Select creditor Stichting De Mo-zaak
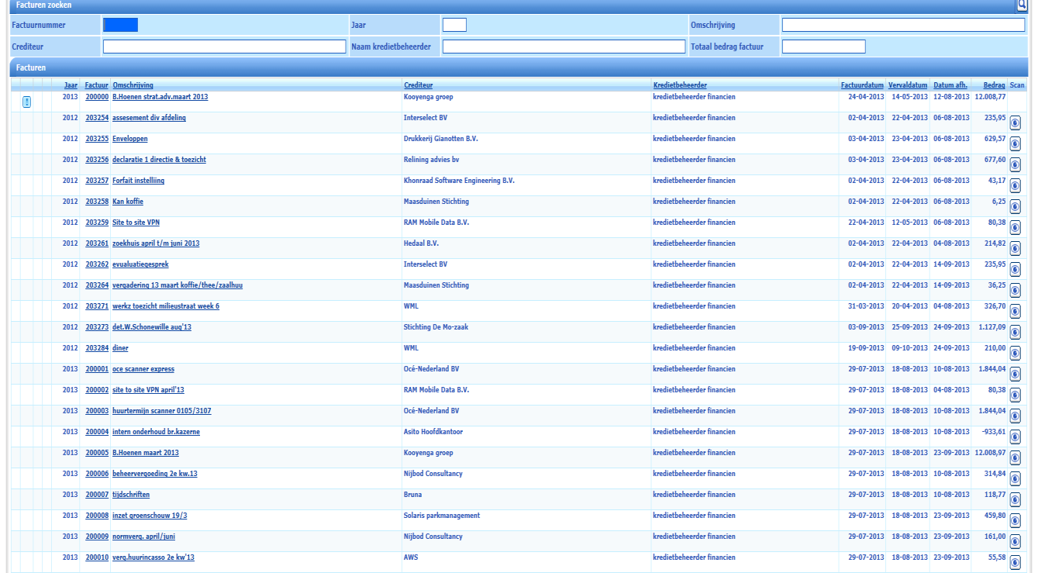The image size is (1038, 573). pyautogui.click(x=436, y=327)
